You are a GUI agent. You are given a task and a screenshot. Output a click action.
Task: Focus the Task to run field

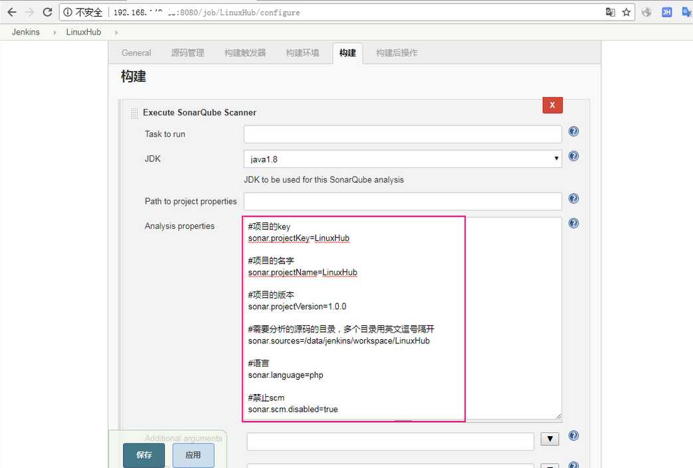point(403,134)
